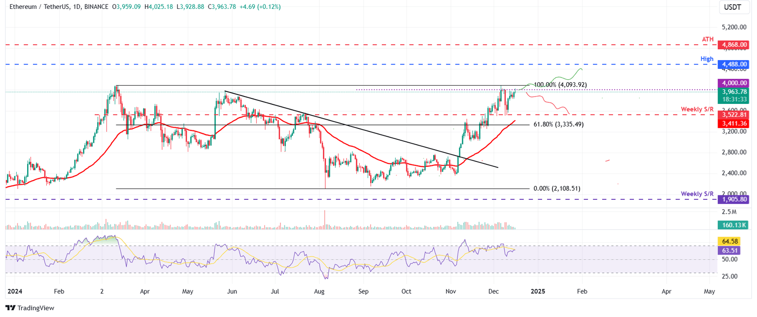Open the Ethereum / TetherUS symbol name
Viewport: 757px width, 317px height.
pyautogui.click(x=39, y=7)
